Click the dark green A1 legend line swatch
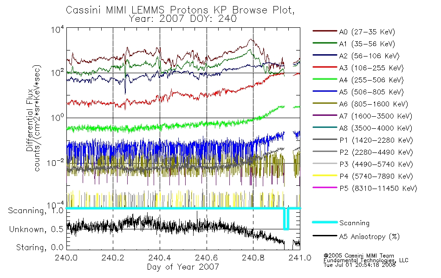 tap(325, 43)
